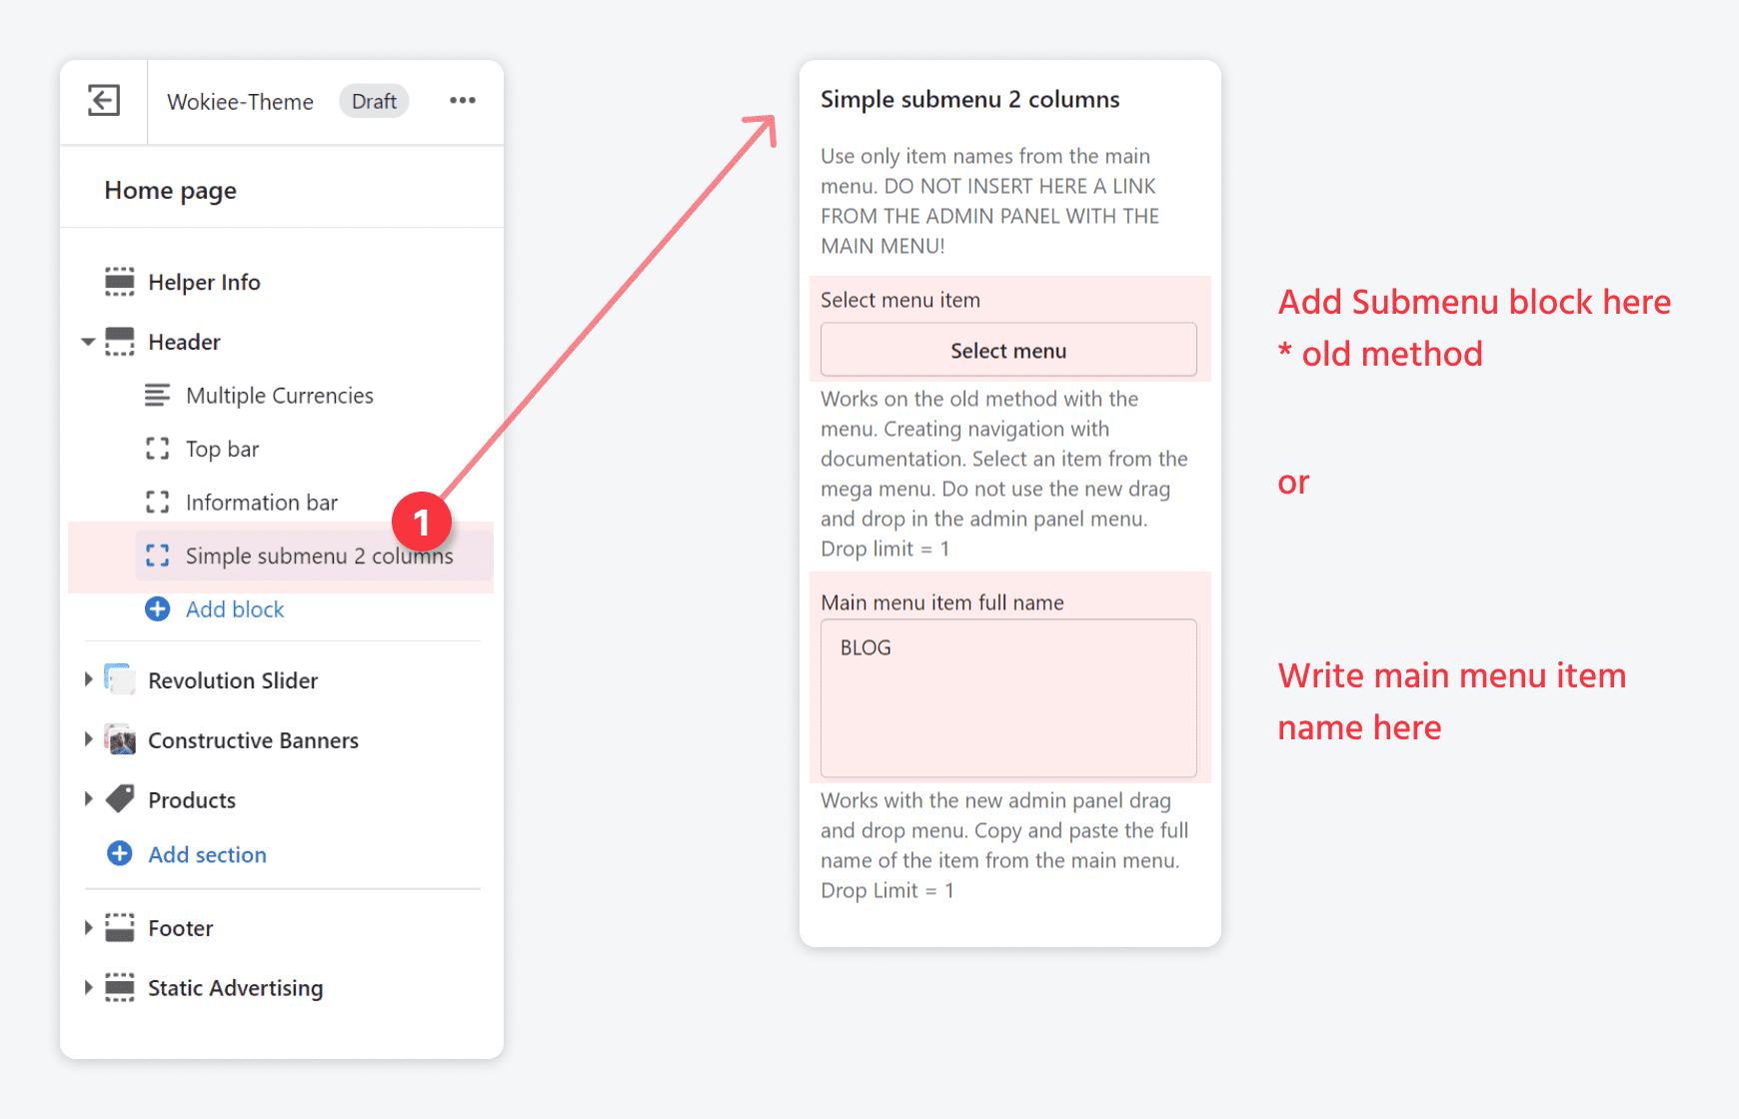This screenshot has height=1119, width=1739.
Task: Click the Header section icon
Action: click(x=119, y=341)
